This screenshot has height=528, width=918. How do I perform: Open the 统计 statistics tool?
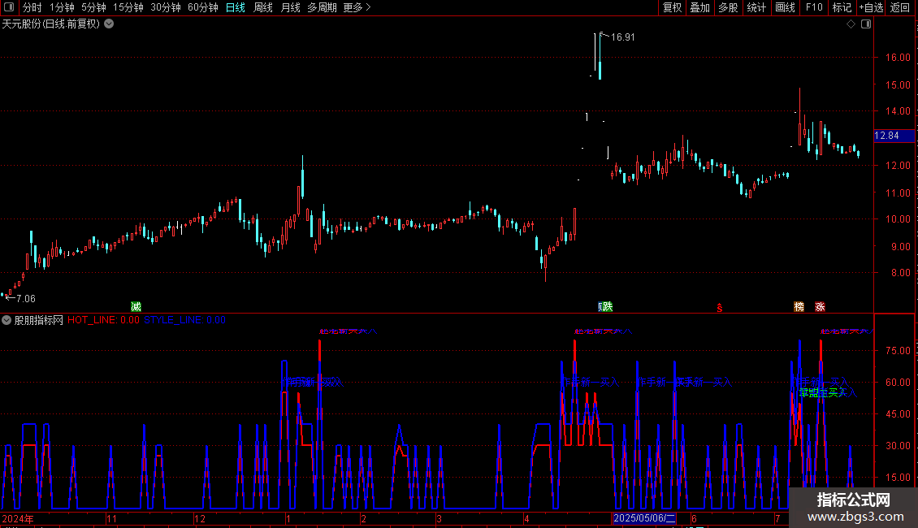(756, 7)
